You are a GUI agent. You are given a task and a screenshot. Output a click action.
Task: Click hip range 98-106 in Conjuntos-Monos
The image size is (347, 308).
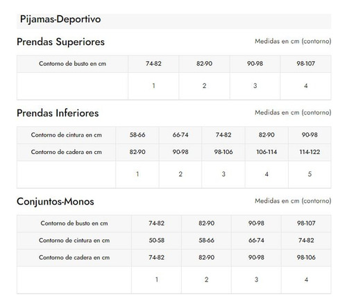tap(306, 257)
